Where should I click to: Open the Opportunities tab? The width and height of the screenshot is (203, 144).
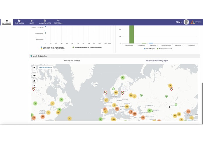coord(45,22)
